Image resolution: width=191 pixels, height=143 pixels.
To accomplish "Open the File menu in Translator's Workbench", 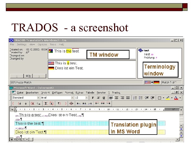I will (12, 44).
